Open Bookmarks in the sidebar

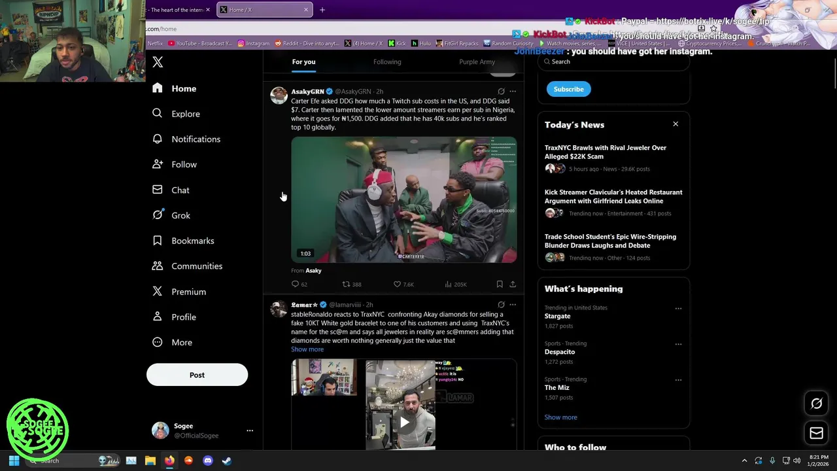[183, 241]
